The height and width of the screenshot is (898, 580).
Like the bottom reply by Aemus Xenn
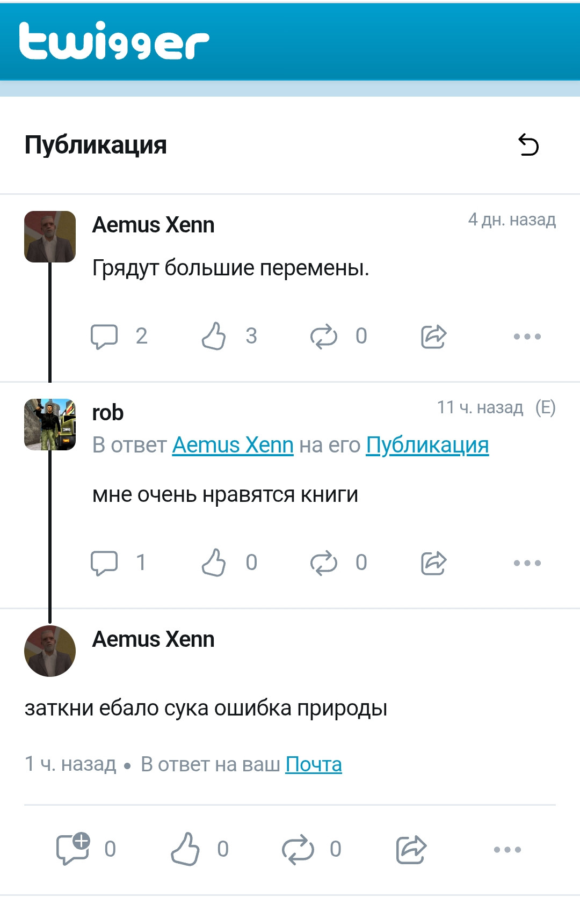click(185, 849)
